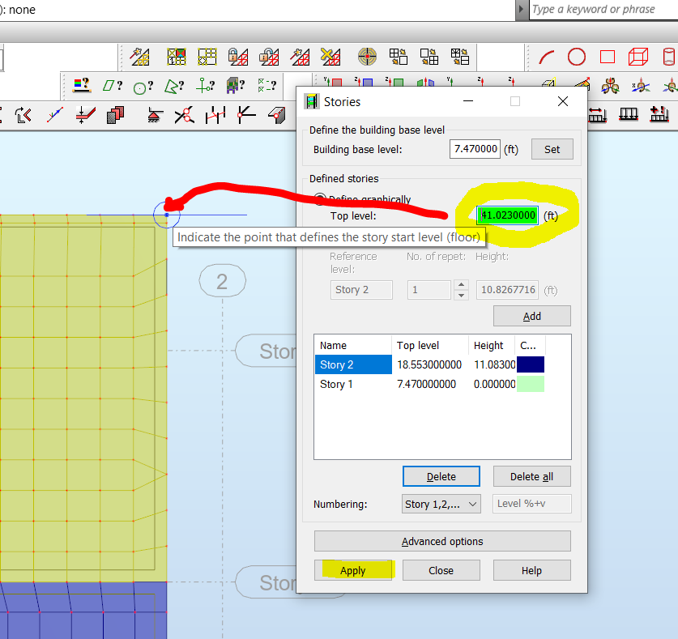Click the Story 2 color swatch
Viewport: 678px width, 639px height.
531,364
